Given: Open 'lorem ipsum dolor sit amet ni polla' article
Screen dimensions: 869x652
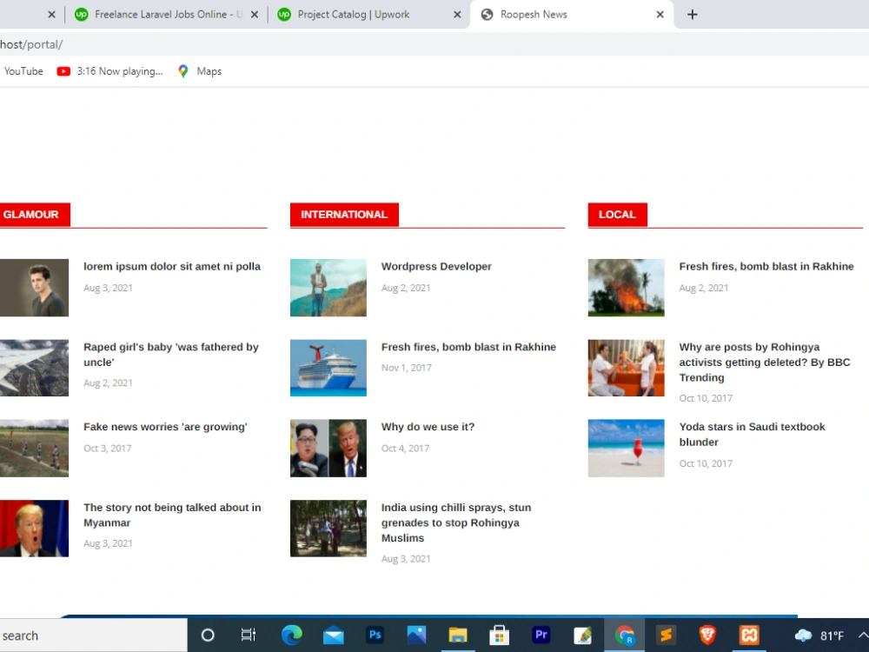Looking at the screenshot, I should pos(172,267).
